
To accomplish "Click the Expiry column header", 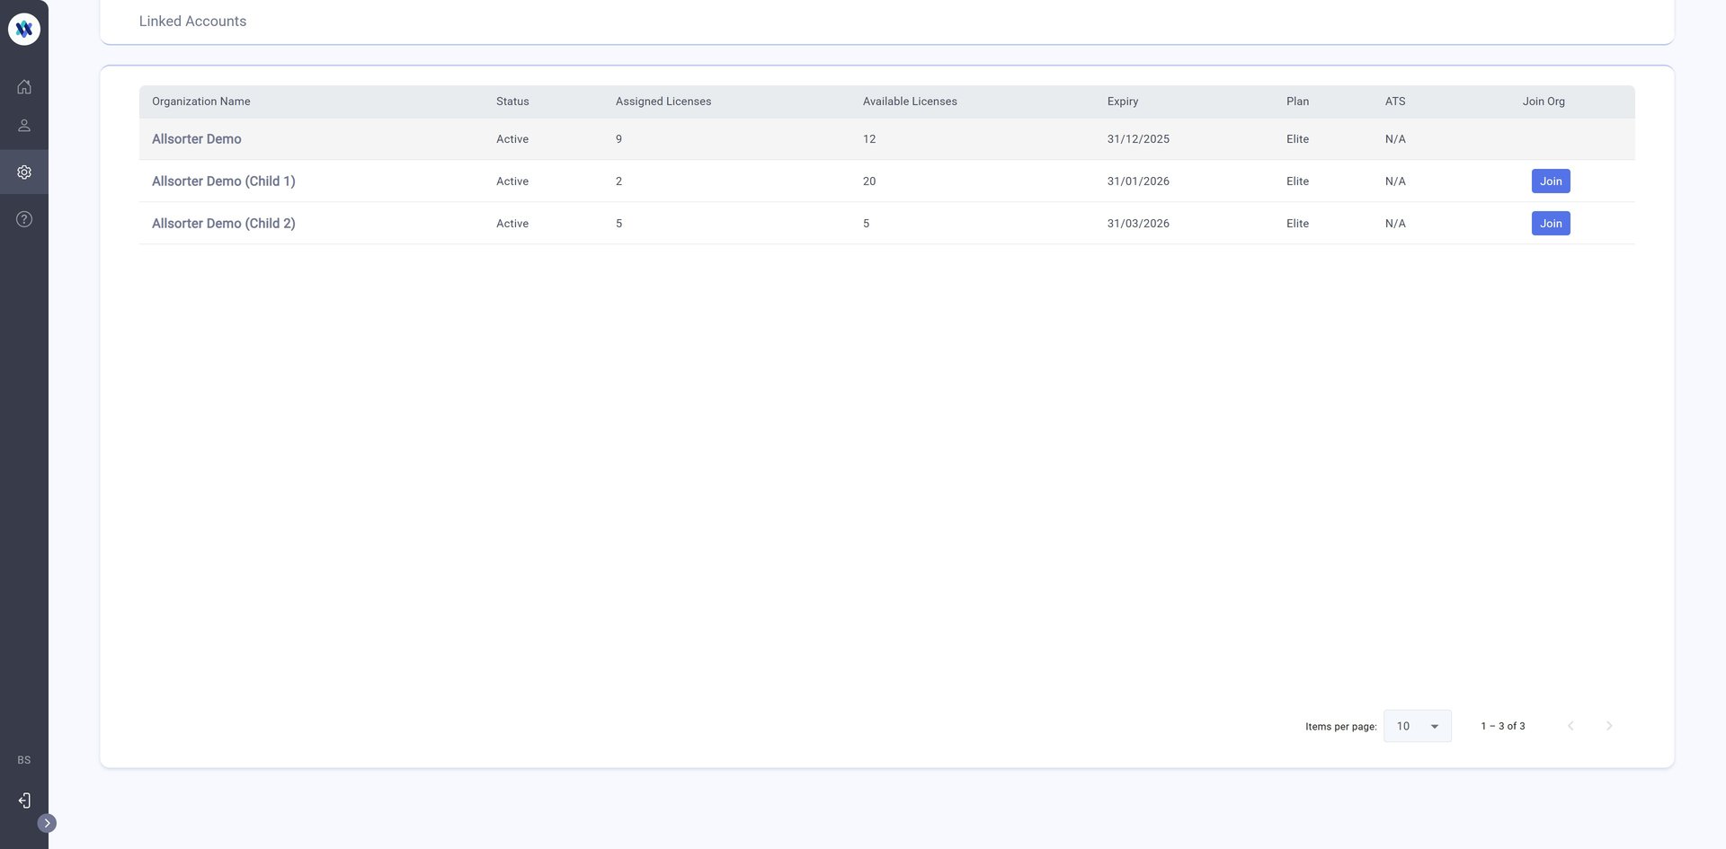I will (x=1122, y=102).
